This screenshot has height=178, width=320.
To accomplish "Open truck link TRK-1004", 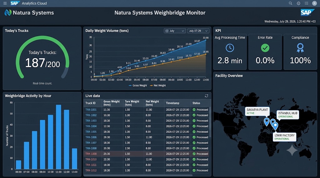I will (91, 126).
